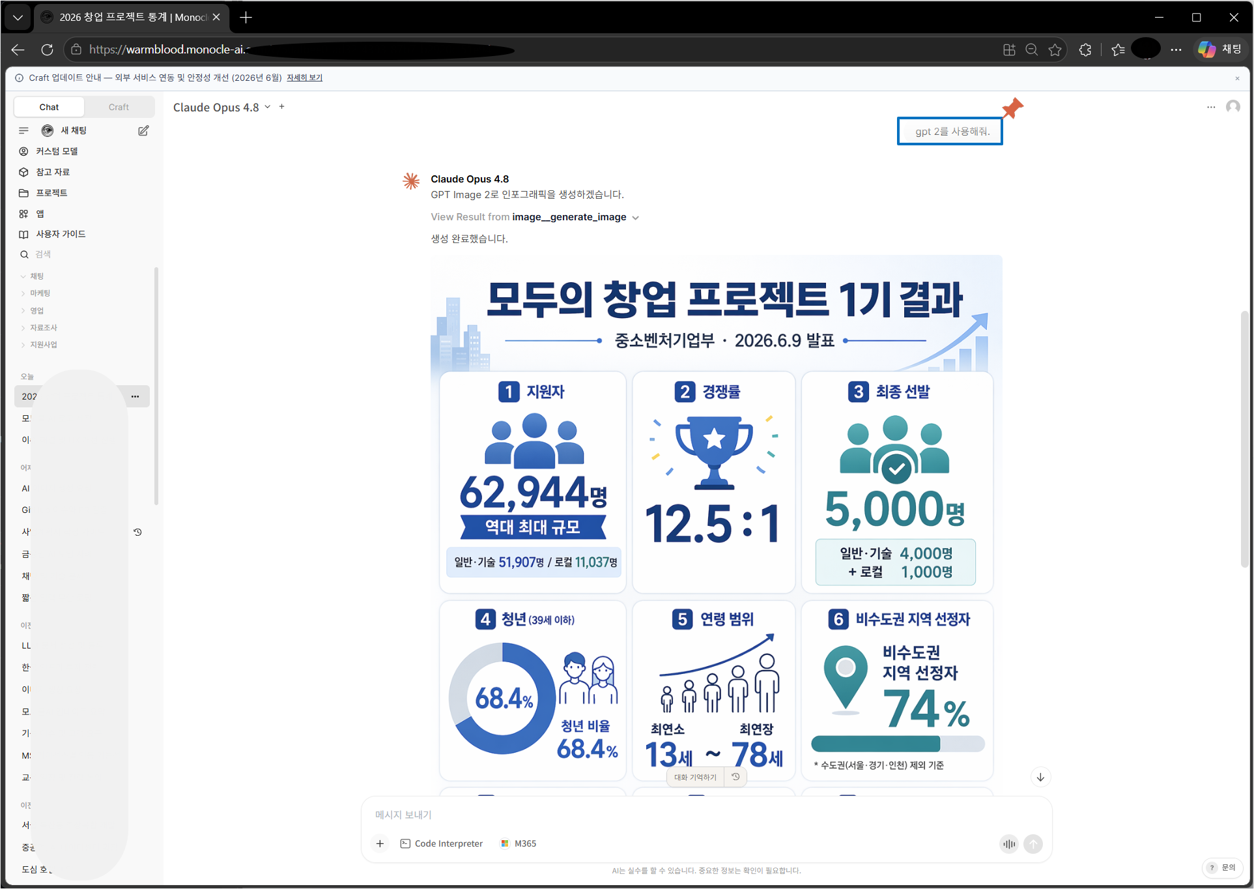The width and height of the screenshot is (1254, 889).
Task: Jump to bottom with down arrow button
Action: (x=1040, y=777)
